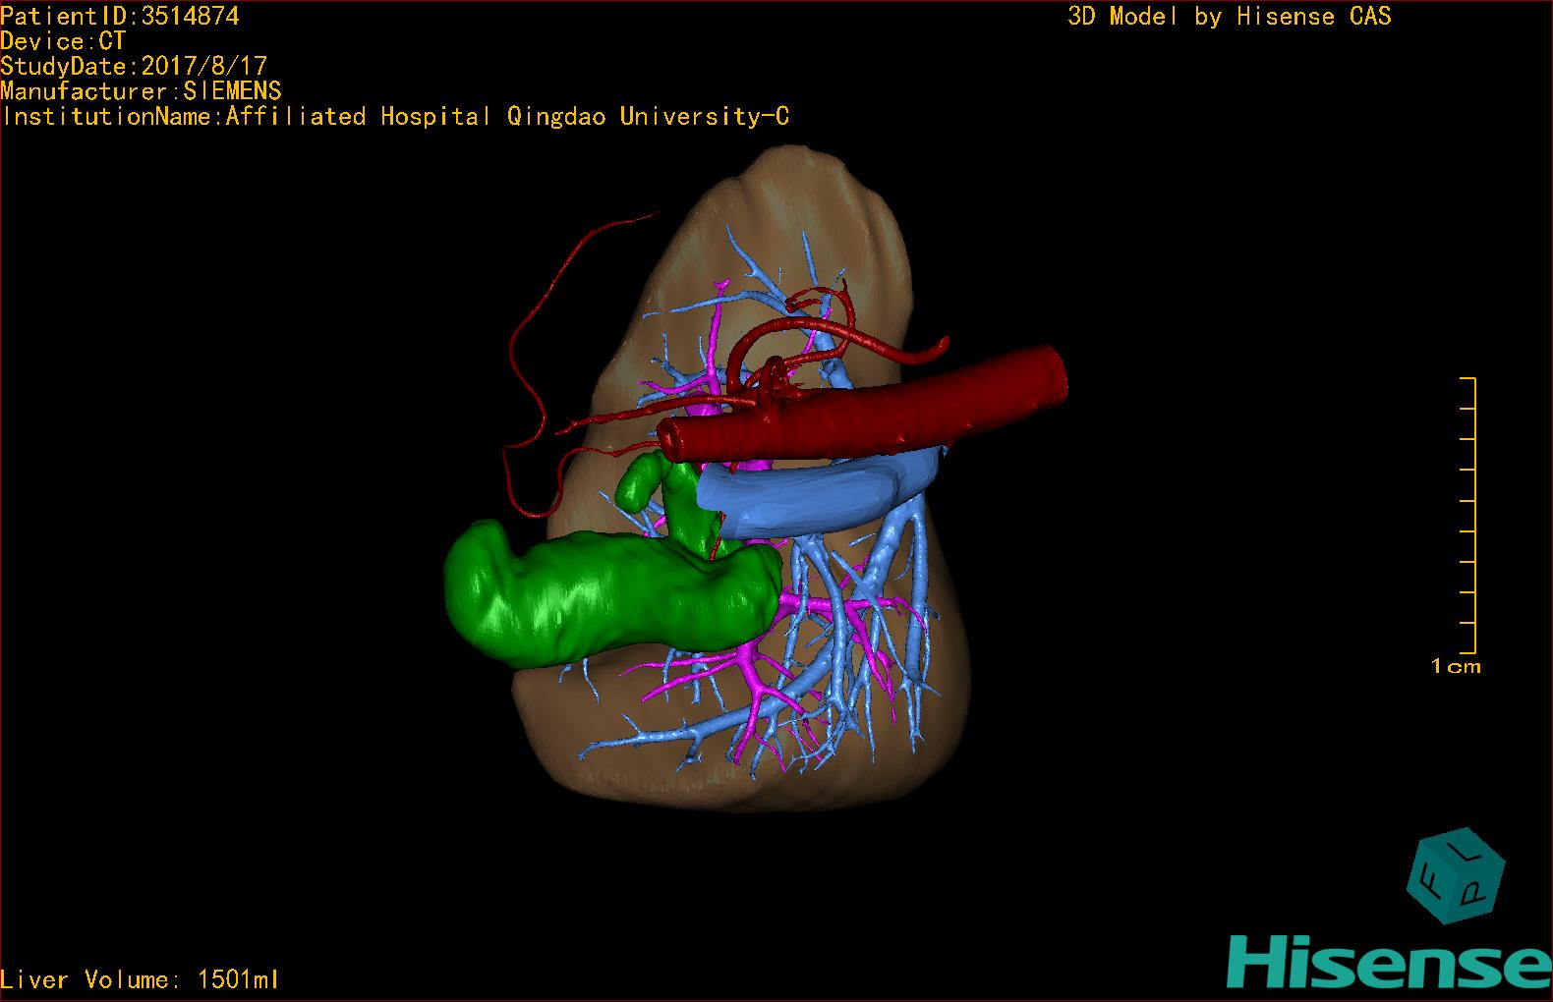Click the Device:CT label
1553x1002 pixels.
coord(63,41)
